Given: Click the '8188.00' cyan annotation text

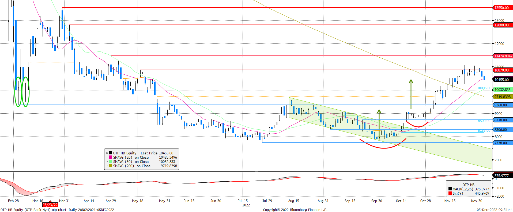Looking at the screenshot, I should [x=484, y=130].
